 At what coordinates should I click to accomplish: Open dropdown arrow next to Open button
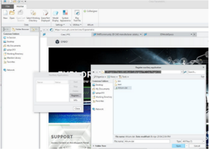point(187,146)
